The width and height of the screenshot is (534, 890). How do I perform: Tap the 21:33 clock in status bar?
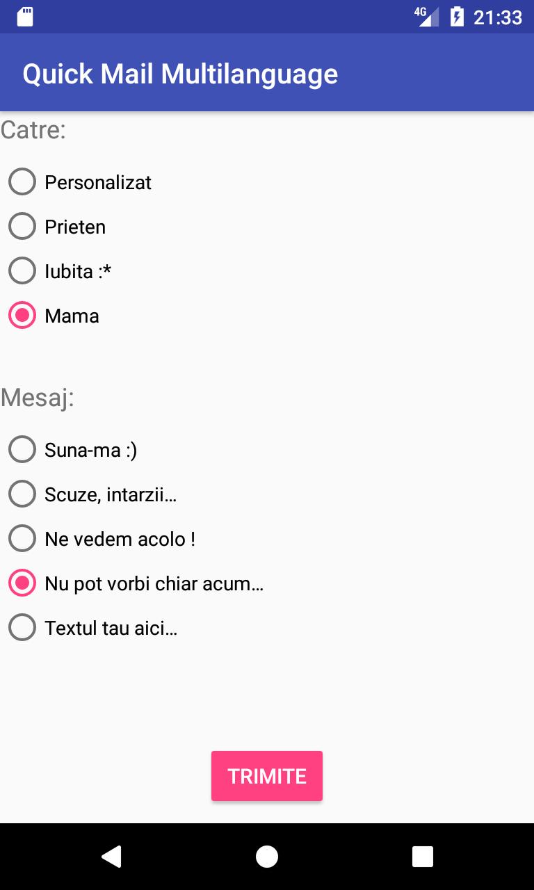tap(498, 17)
